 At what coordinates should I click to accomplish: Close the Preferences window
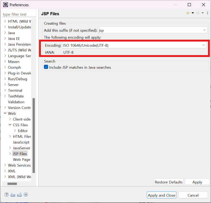click(204, 5)
